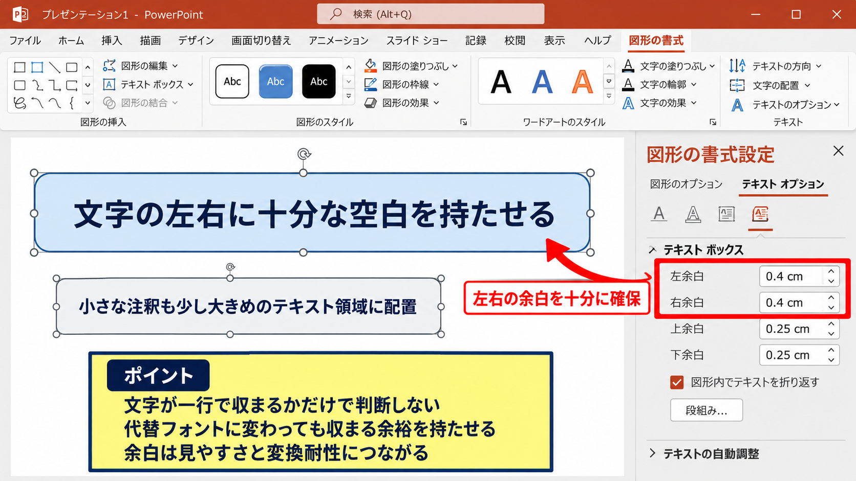
Task: Apply the white Abc shape style
Action: 232,81
